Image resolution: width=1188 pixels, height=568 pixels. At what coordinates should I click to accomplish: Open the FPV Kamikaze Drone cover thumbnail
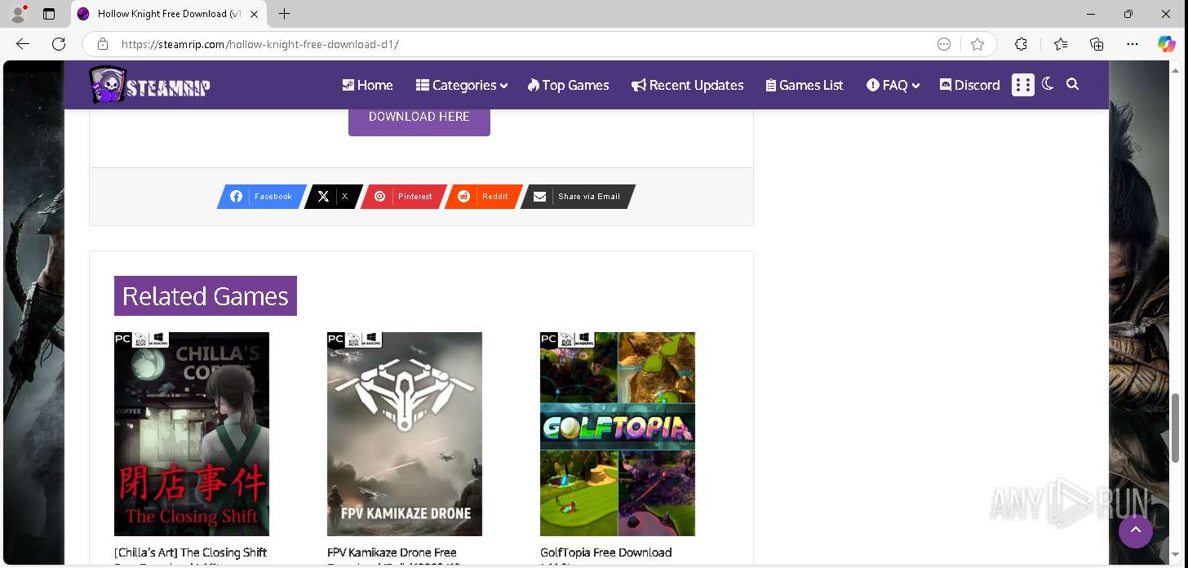tap(405, 434)
